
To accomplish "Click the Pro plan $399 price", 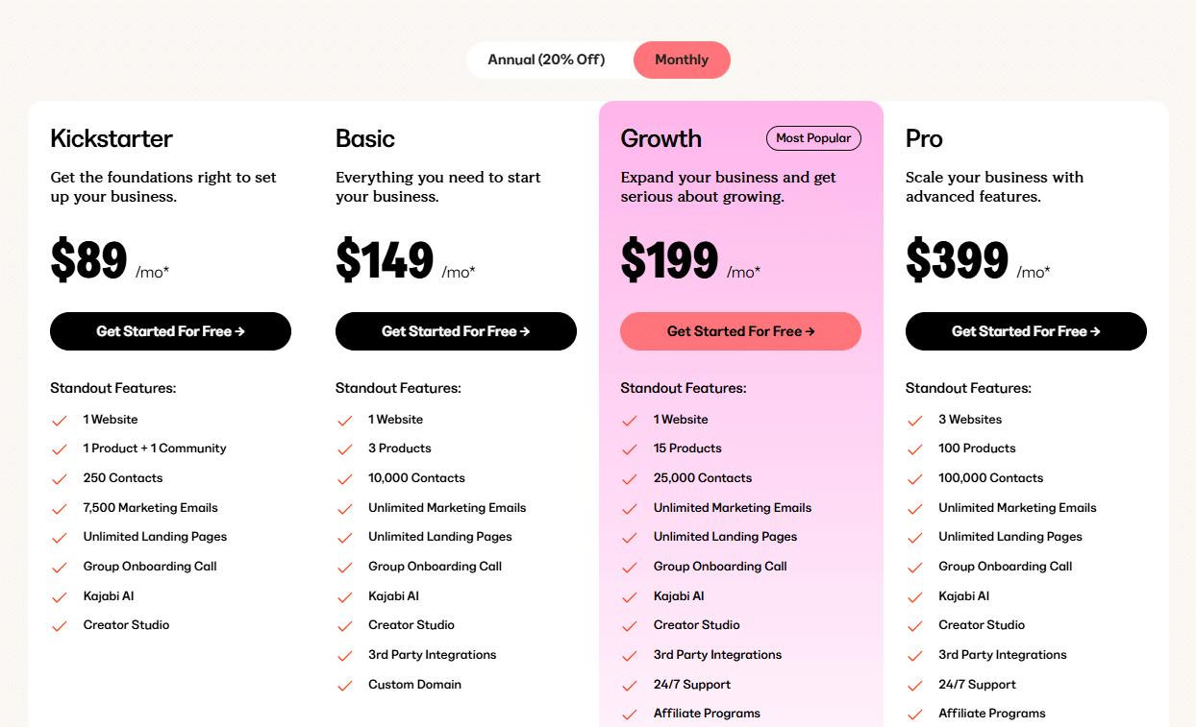I will click(957, 260).
